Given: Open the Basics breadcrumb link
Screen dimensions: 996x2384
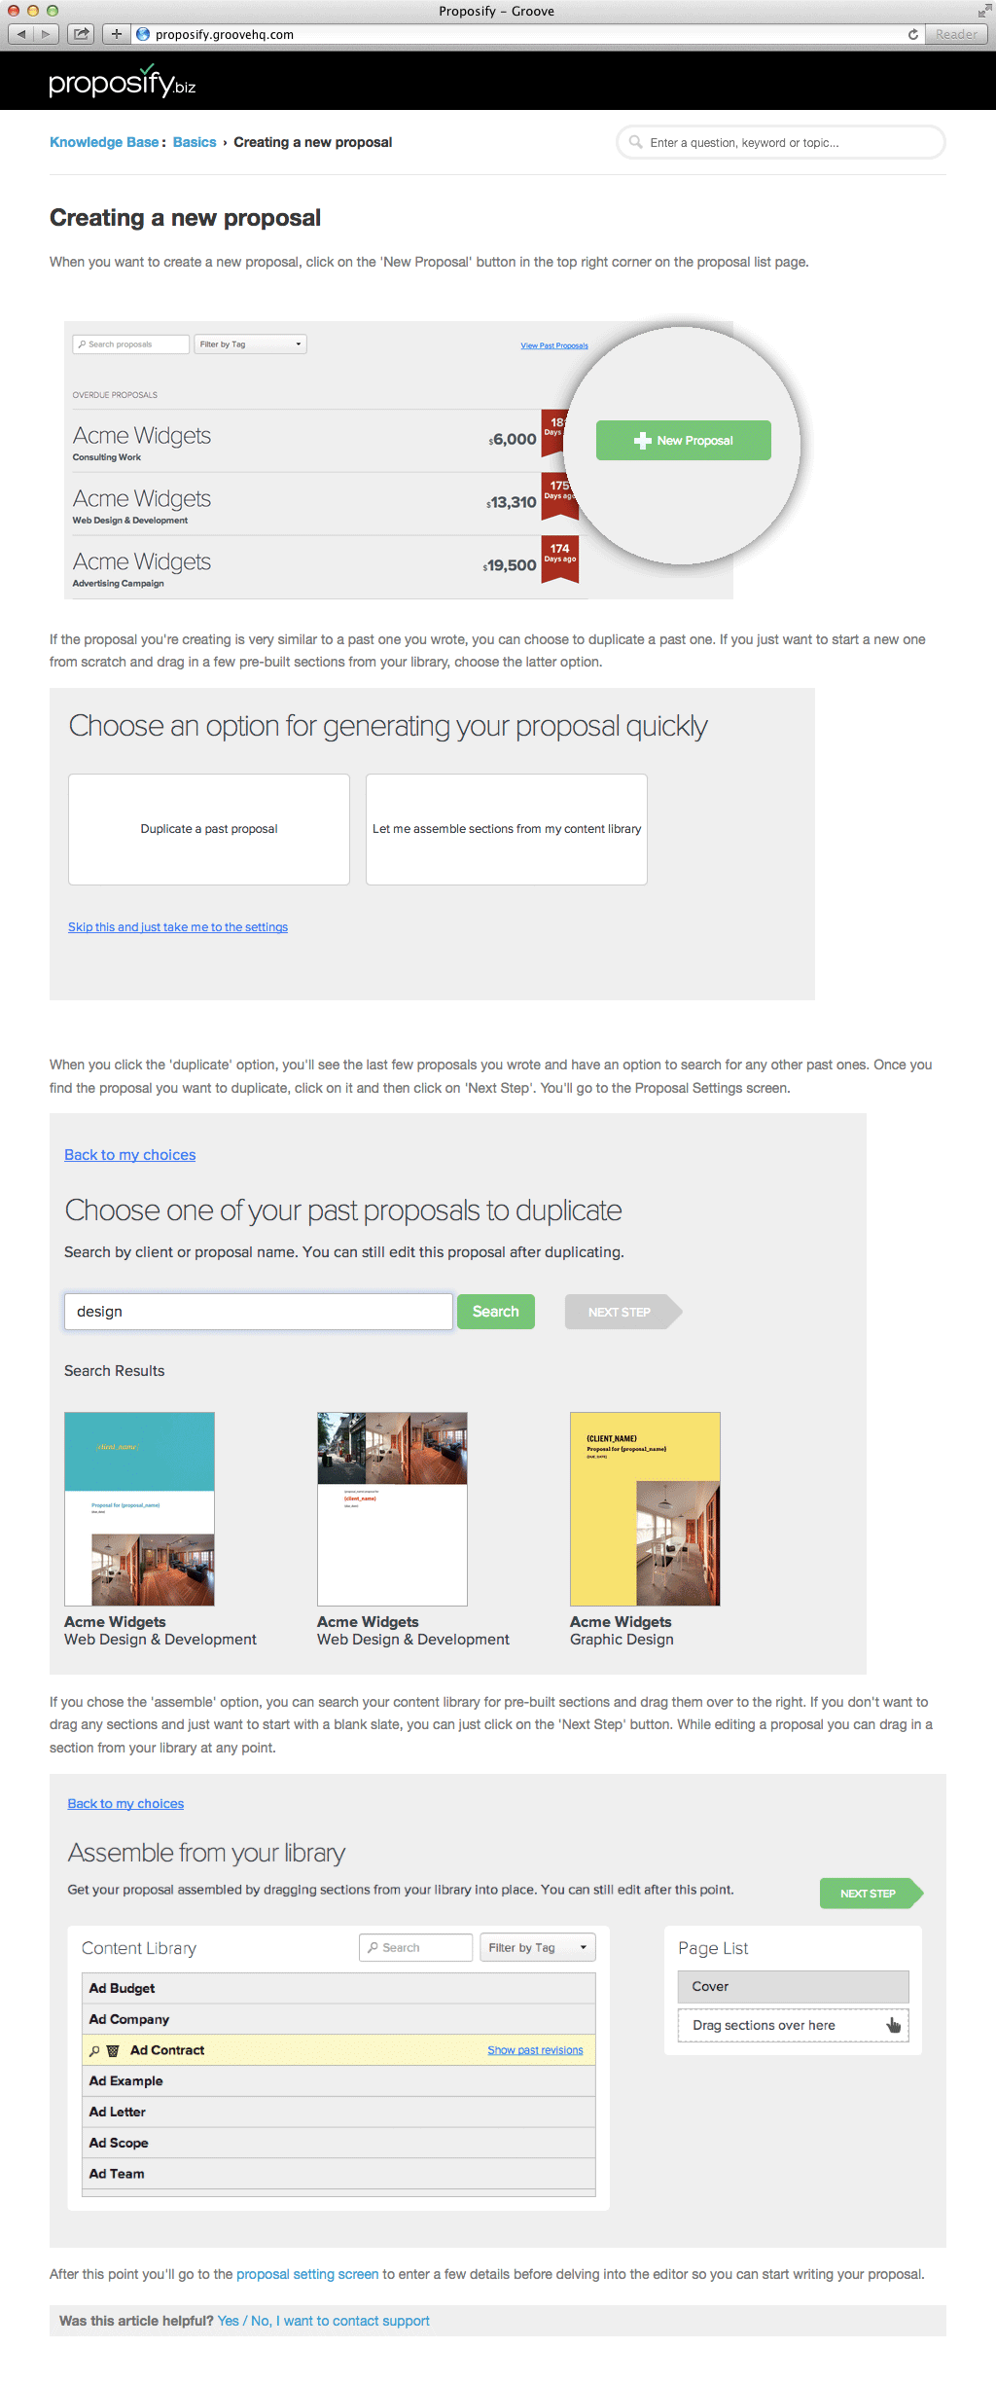Looking at the screenshot, I should pyautogui.click(x=195, y=142).
